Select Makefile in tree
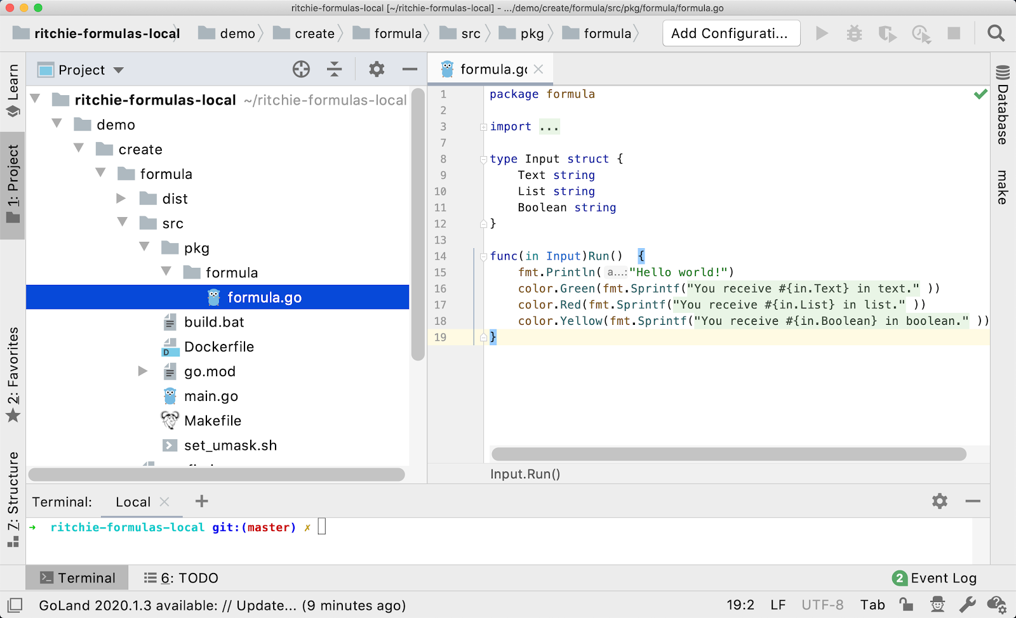The height and width of the screenshot is (618, 1016). 213,421
